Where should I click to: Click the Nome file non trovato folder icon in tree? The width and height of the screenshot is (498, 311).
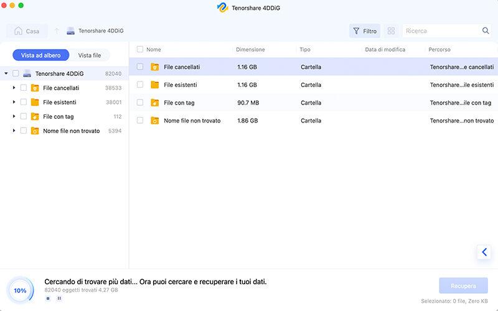(x=35, y=131)
